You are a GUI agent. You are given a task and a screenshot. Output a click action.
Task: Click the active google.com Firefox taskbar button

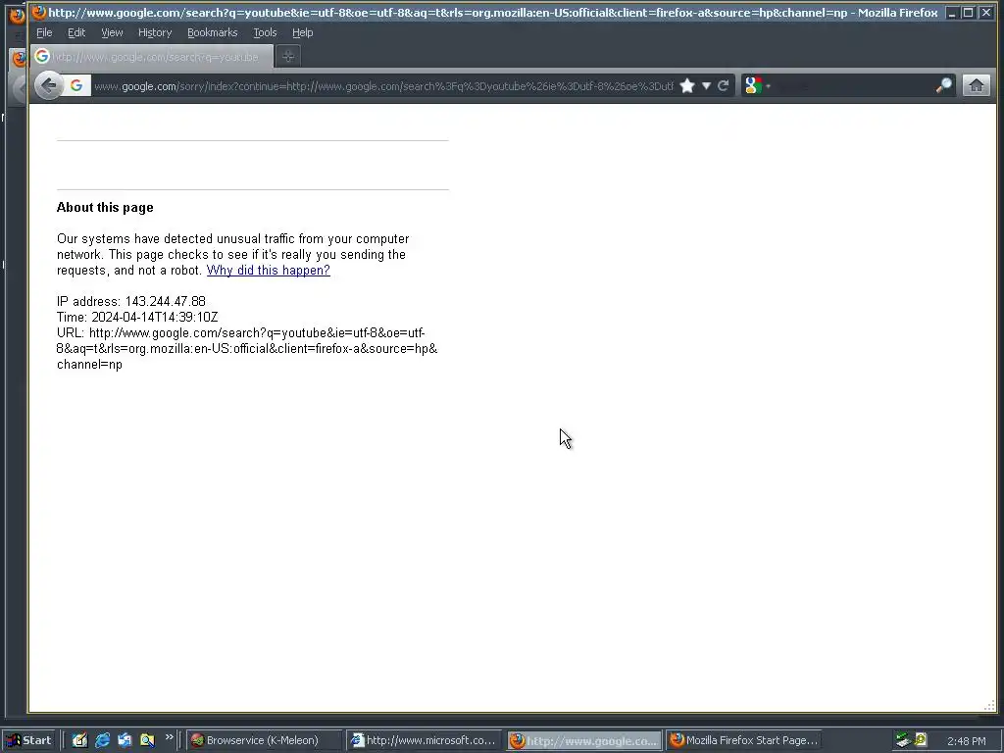click(x=584, y=740)
